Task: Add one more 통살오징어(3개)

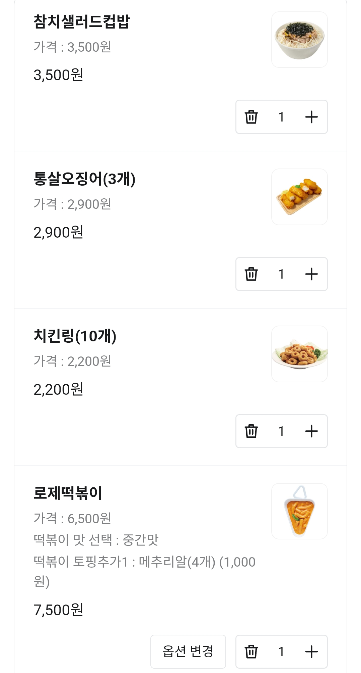Action: pyautogui.click(x=311, y=274)
